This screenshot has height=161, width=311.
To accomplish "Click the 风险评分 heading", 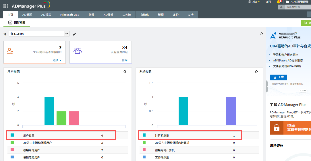I will tap(276, 146).
